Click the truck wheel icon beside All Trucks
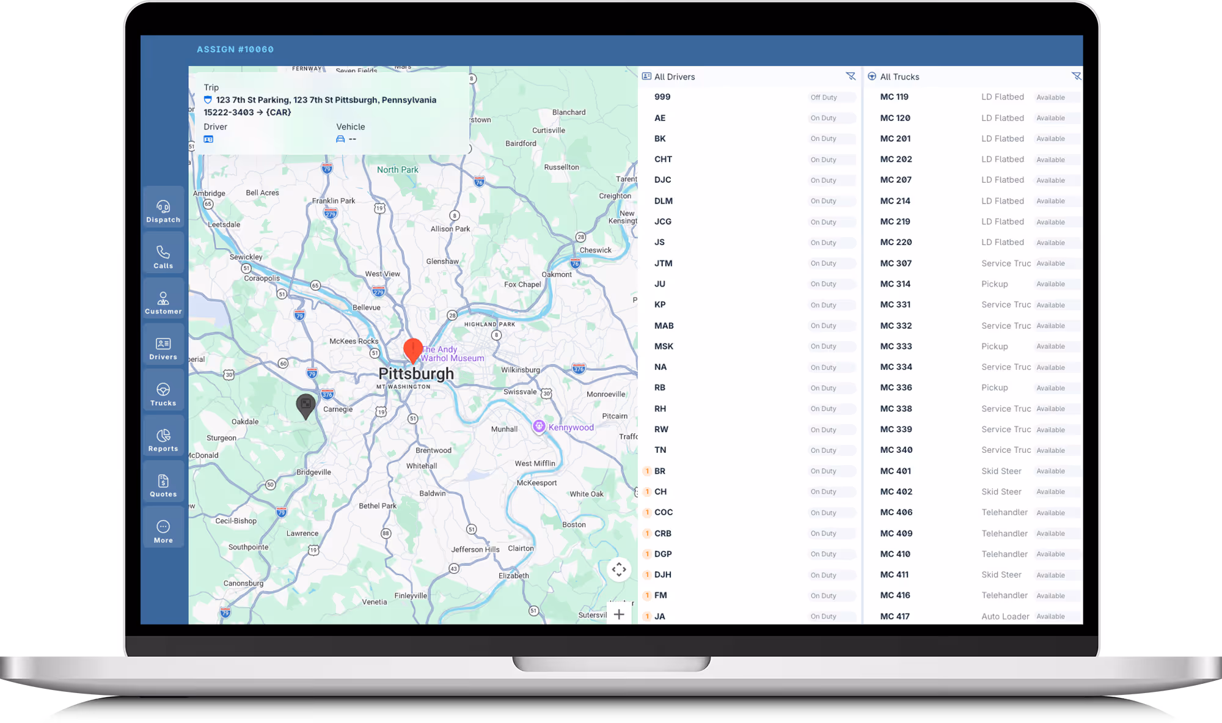1222x723 pixels. tap(872, 76)
